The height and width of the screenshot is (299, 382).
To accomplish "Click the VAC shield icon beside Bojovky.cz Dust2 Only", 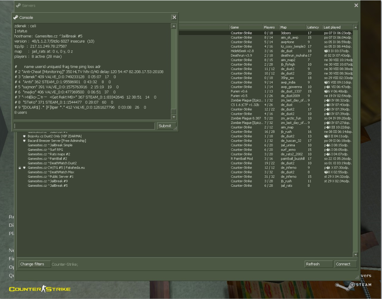I will [x=24, y=136].
